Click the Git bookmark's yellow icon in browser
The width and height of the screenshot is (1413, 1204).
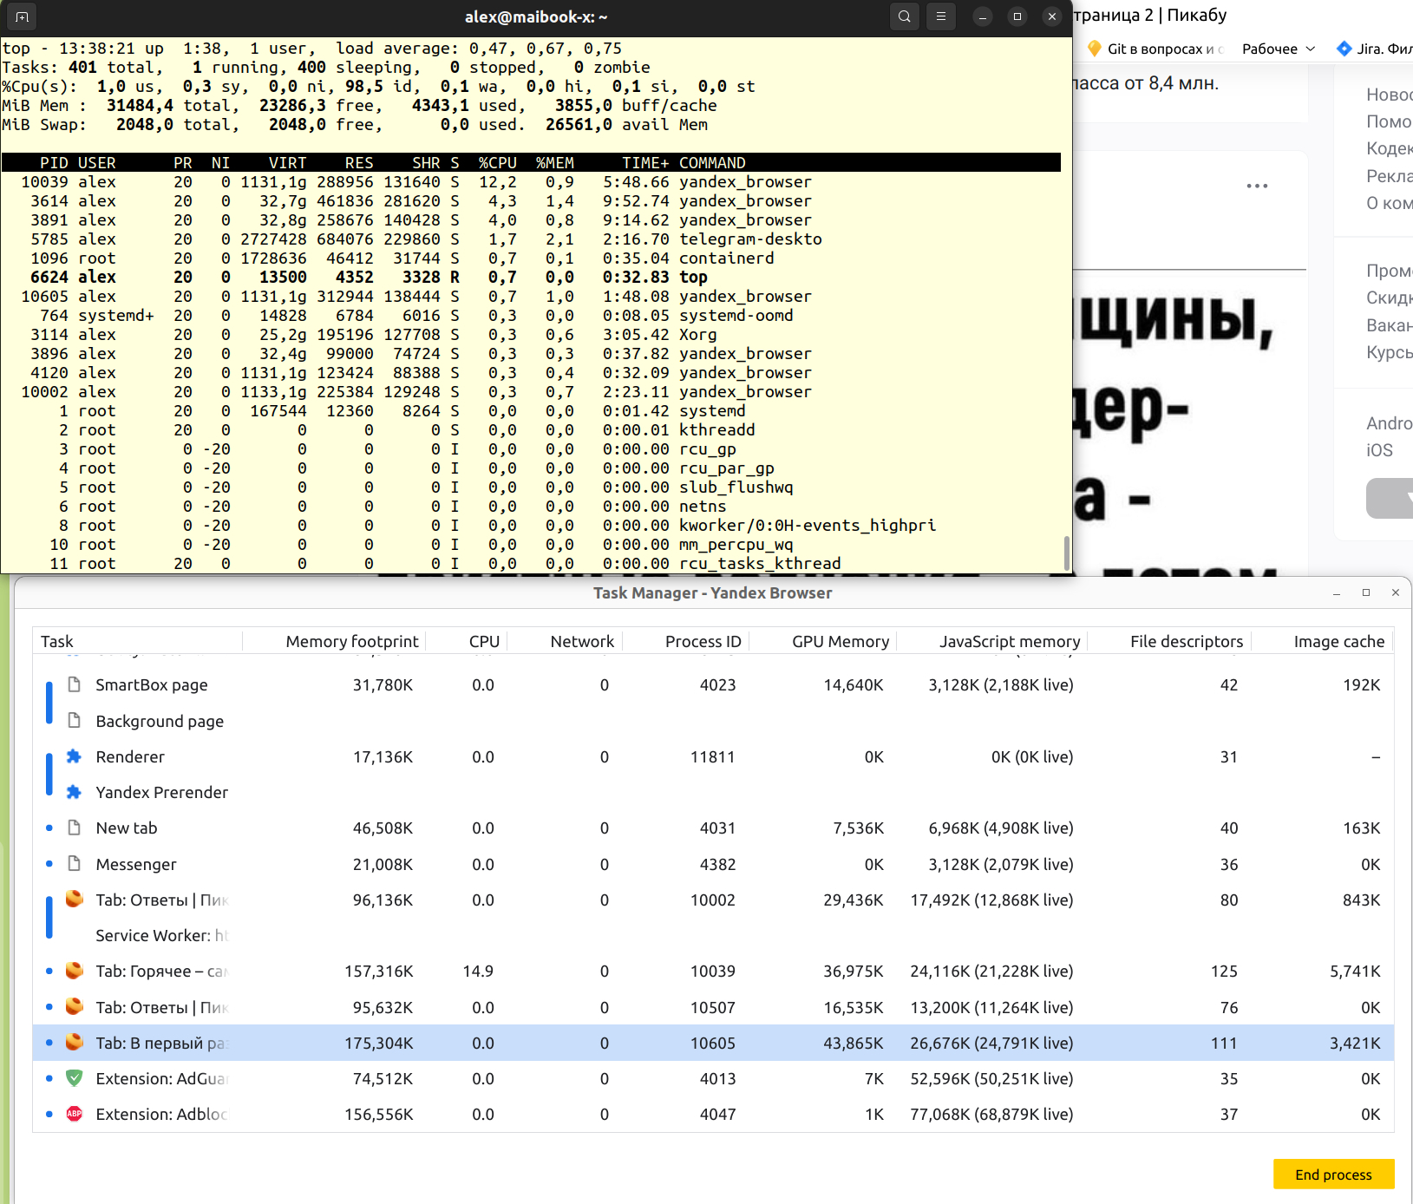[1094, 49]
